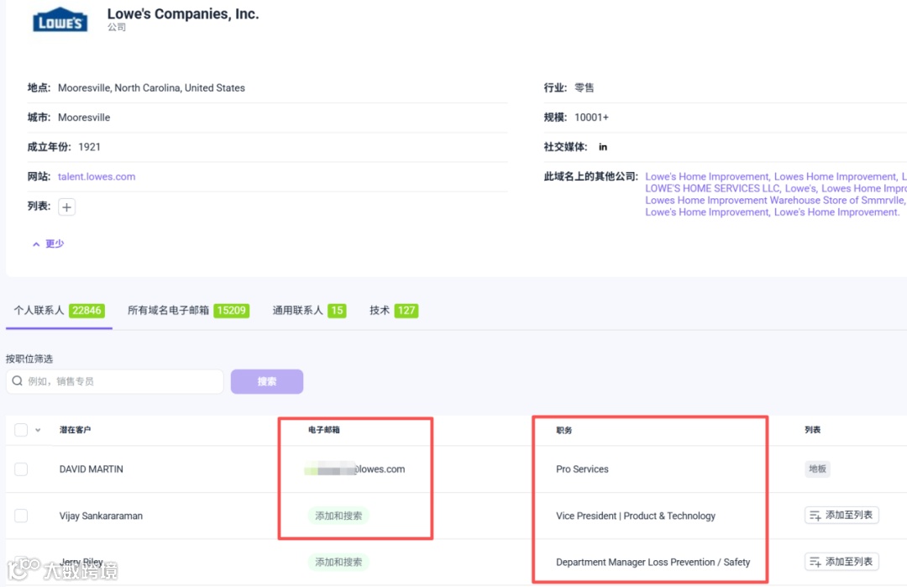Screen dimensions: 907x587
Task: Click the 地板 list tag for David Martin
Action: pyautogui.click(x=817, y=469)
